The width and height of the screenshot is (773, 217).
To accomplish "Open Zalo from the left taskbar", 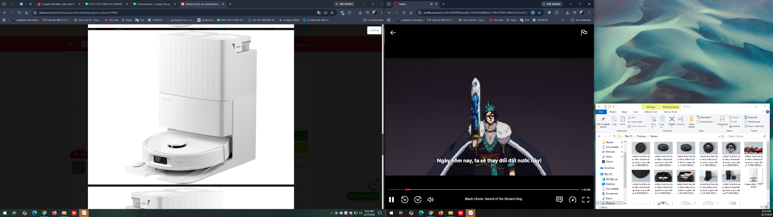I will (x=84, y=213).
